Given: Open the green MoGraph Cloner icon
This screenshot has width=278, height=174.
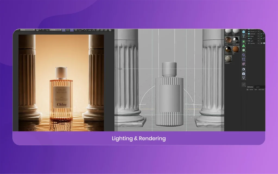Looking at the screenshot, I should point(244,46).
